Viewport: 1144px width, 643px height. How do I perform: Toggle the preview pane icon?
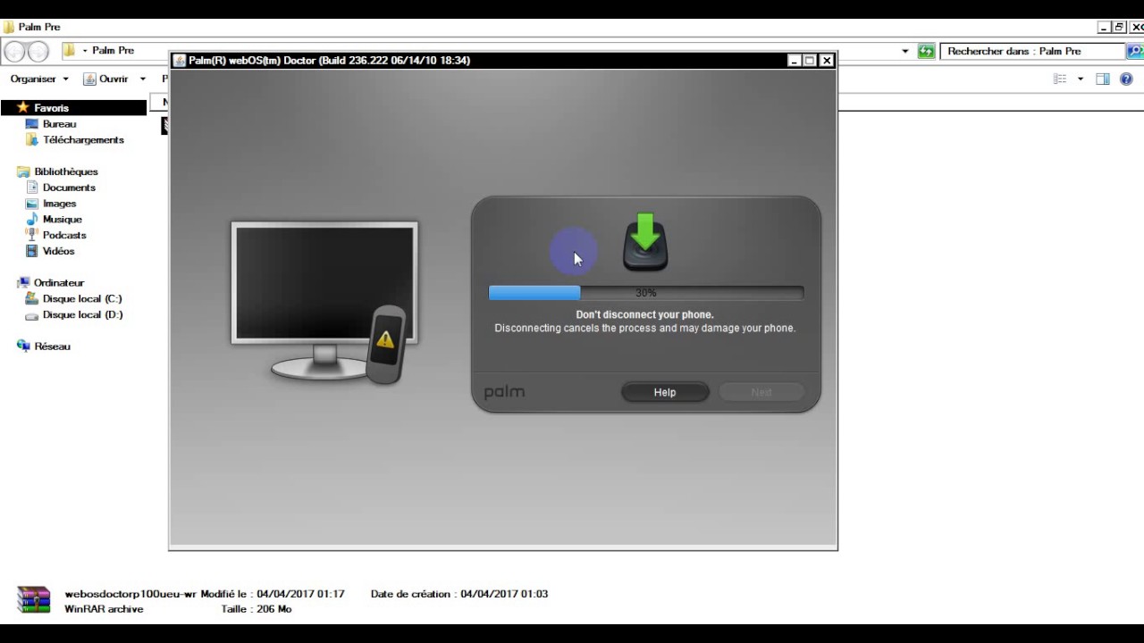click(x=1103, y=79)
